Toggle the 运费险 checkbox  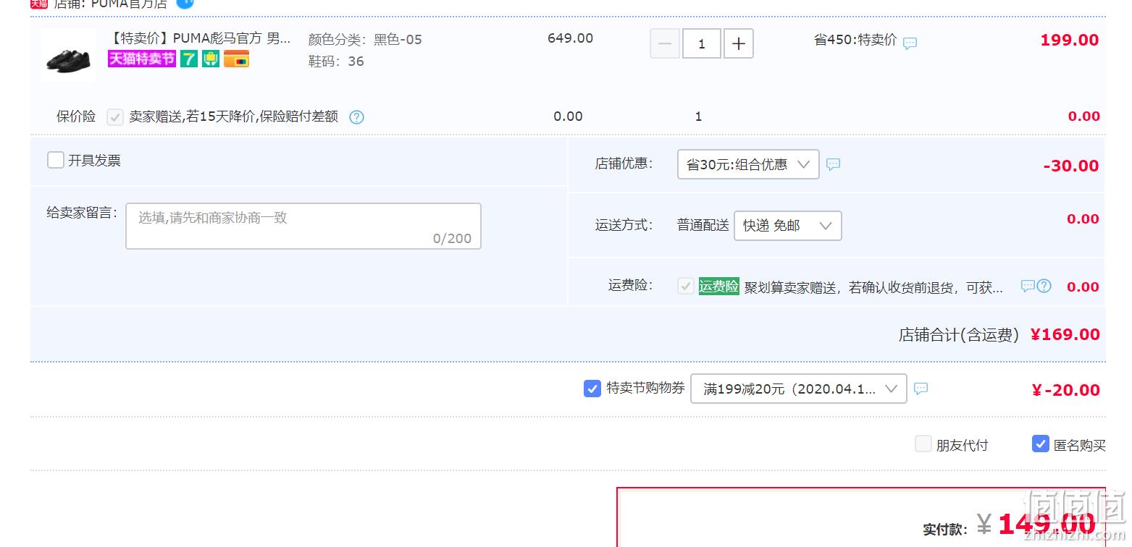coord(685,286)
